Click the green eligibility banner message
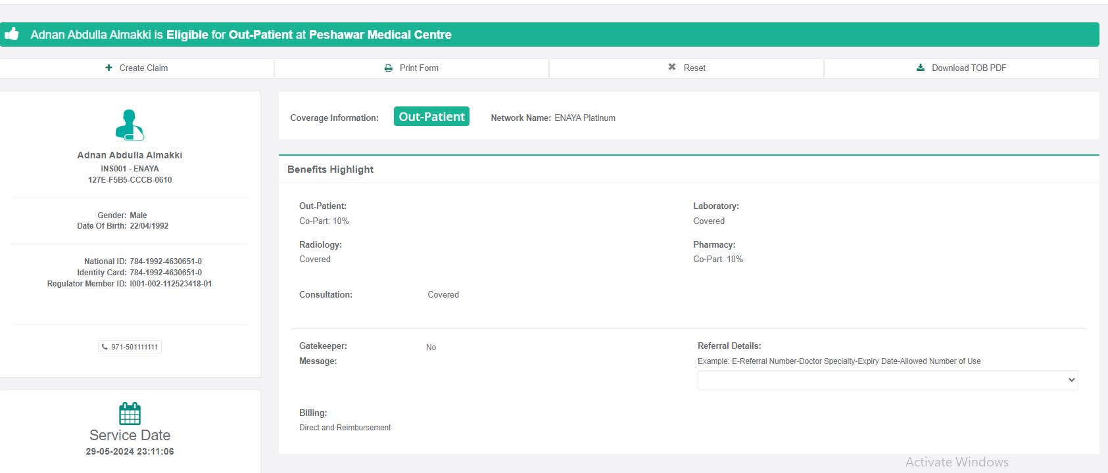 pyautogui.click(x=241, y=35)
